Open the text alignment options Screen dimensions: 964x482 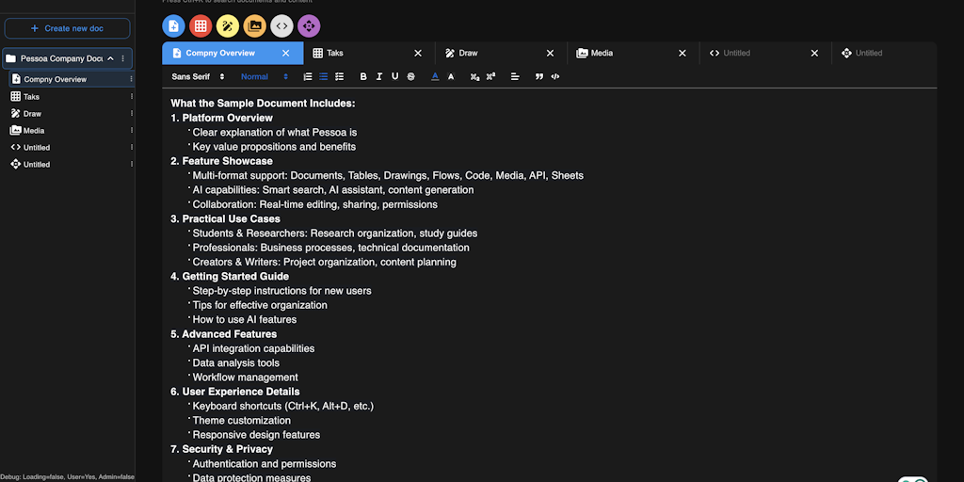coord(515,77)
